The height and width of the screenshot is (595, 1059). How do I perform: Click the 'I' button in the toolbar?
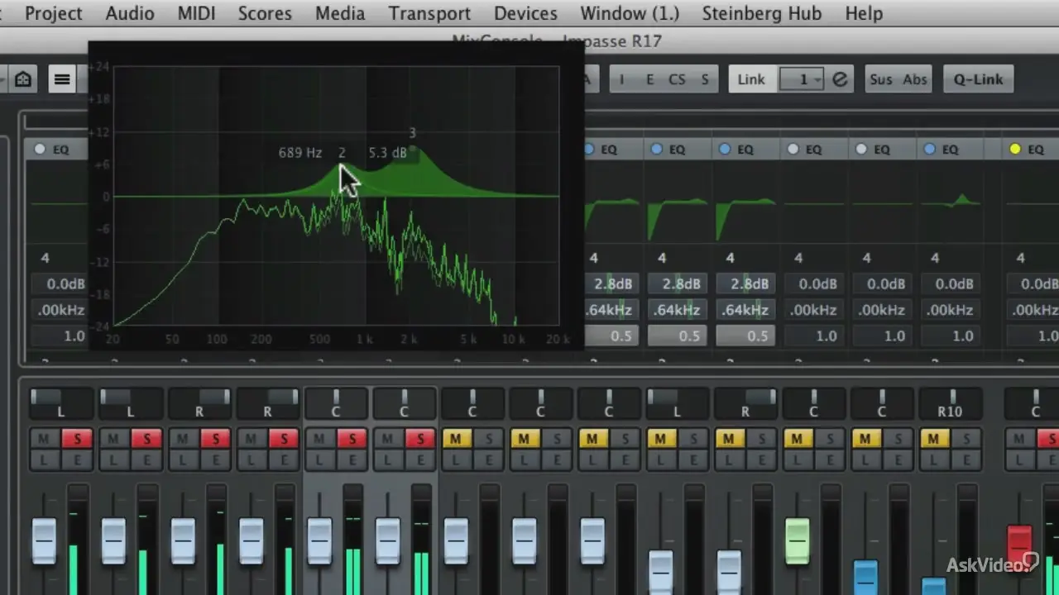point(622,79)
